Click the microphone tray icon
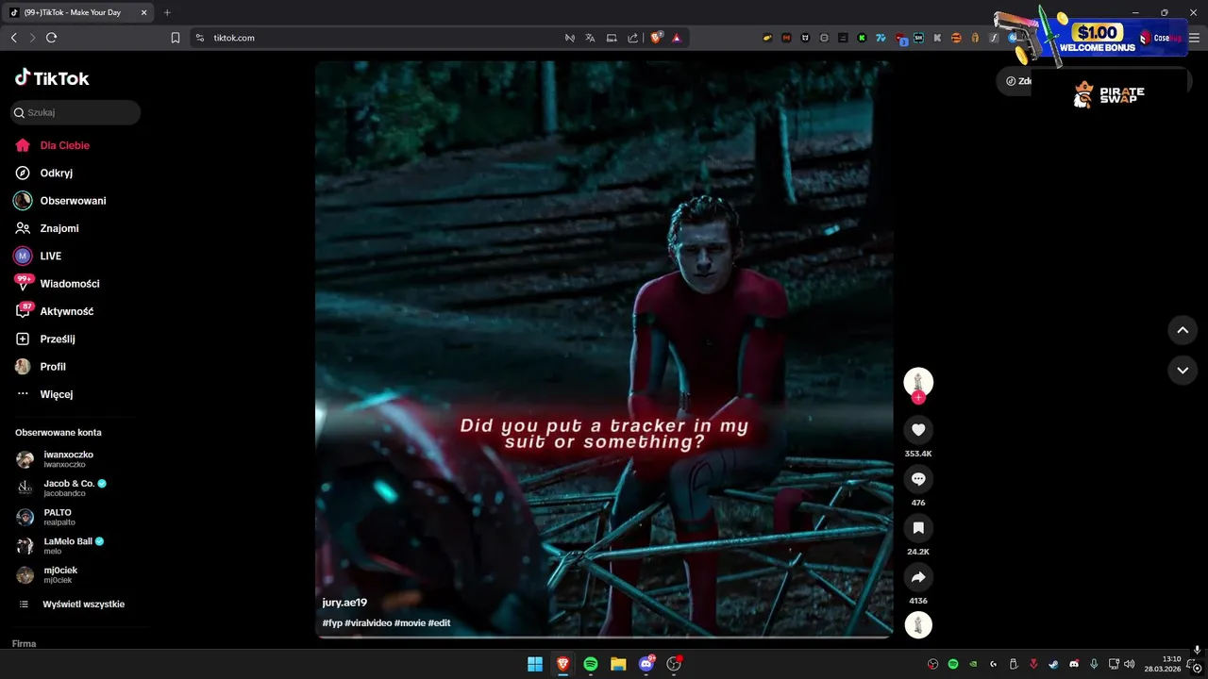The width and height of the screenshot is (1208, 679). coord(1094,664)
